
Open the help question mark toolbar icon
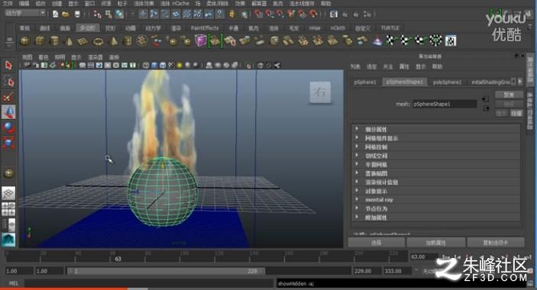(x=219, y=14)
